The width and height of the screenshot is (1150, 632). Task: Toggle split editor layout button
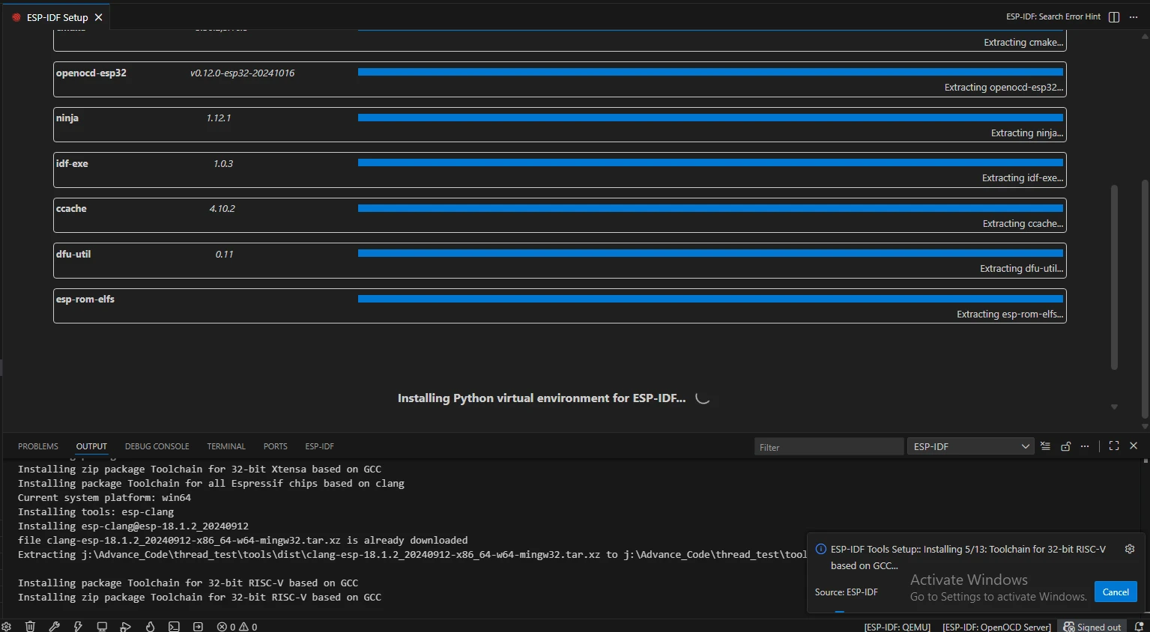point(1114,17)
